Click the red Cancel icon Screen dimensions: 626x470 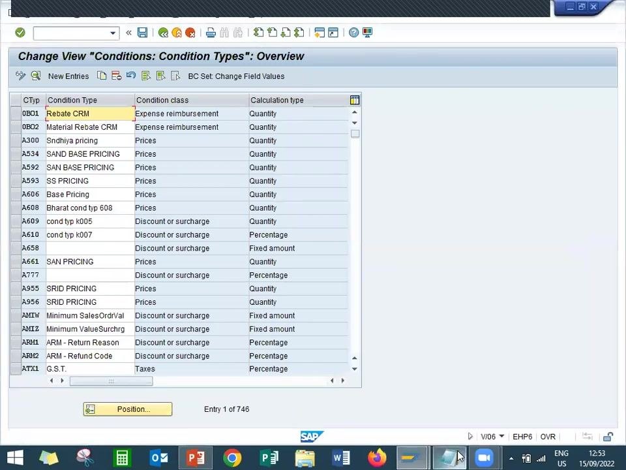[x=190, y=33]
